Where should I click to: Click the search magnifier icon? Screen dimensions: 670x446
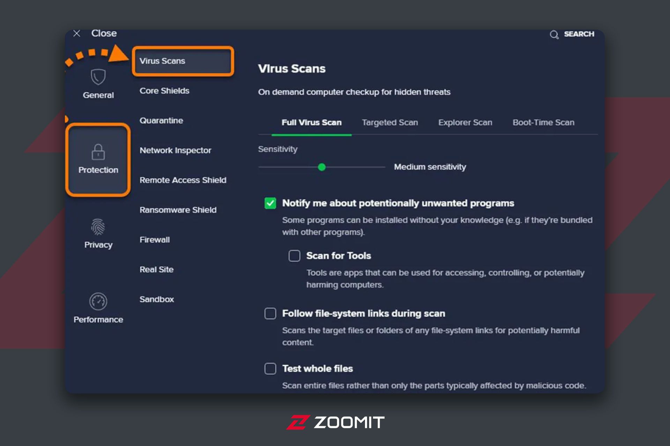pos(554,34)
